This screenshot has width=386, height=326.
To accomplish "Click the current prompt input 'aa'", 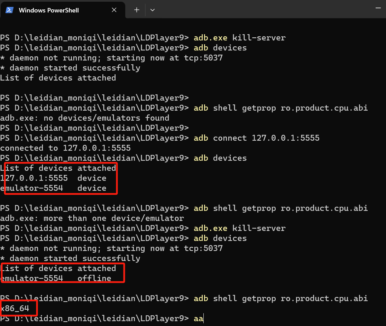I will (199, 319).
